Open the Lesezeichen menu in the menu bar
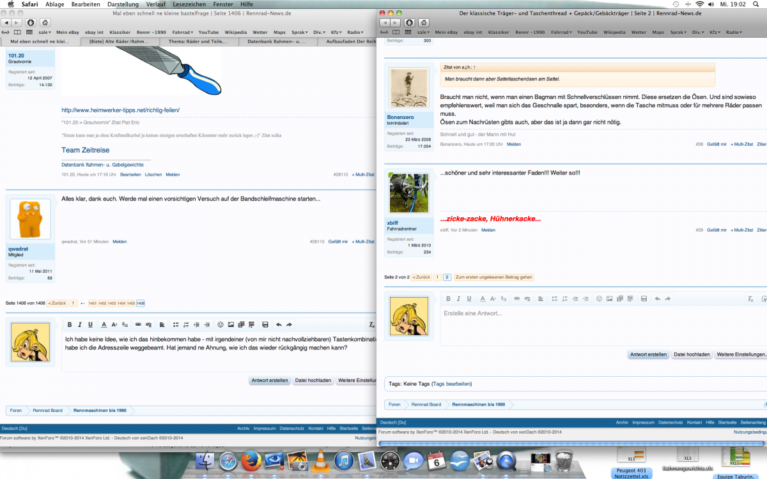The width and height of the screenshot is (767, 479). coord(189,4)
